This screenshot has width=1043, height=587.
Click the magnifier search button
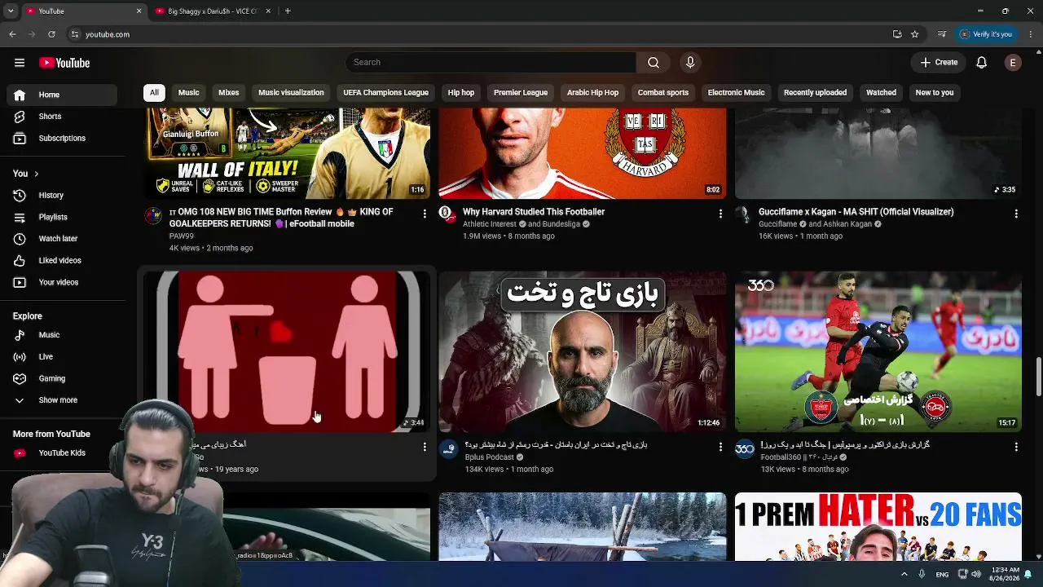click(654, 63)
